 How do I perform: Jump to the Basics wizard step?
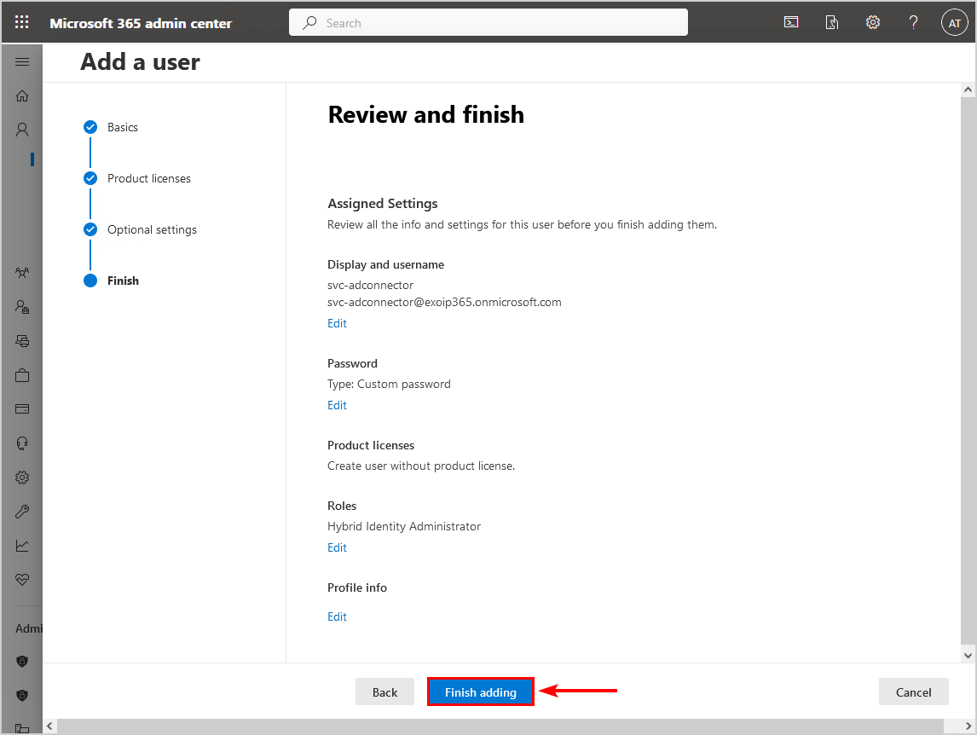coord(122,127)
